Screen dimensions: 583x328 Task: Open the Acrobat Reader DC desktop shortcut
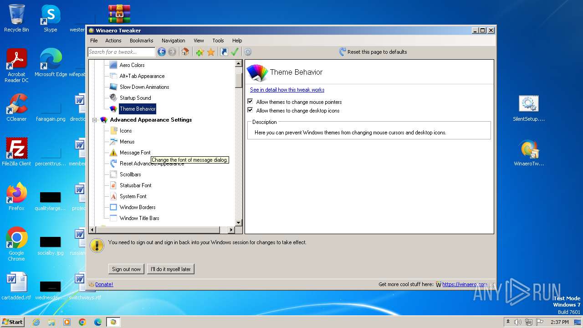(16, 66)
